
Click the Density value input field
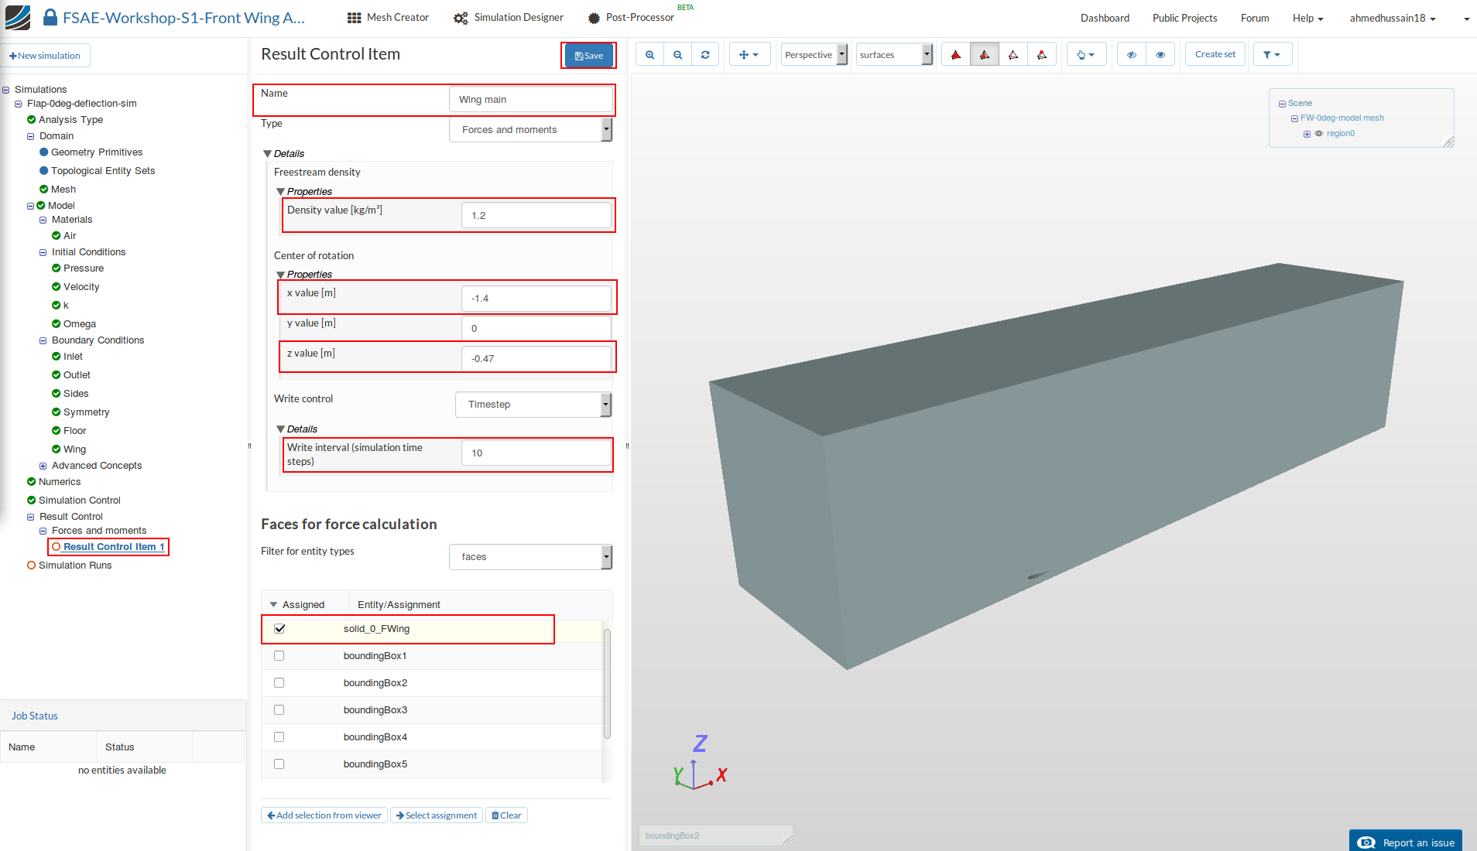pos(536,216)
